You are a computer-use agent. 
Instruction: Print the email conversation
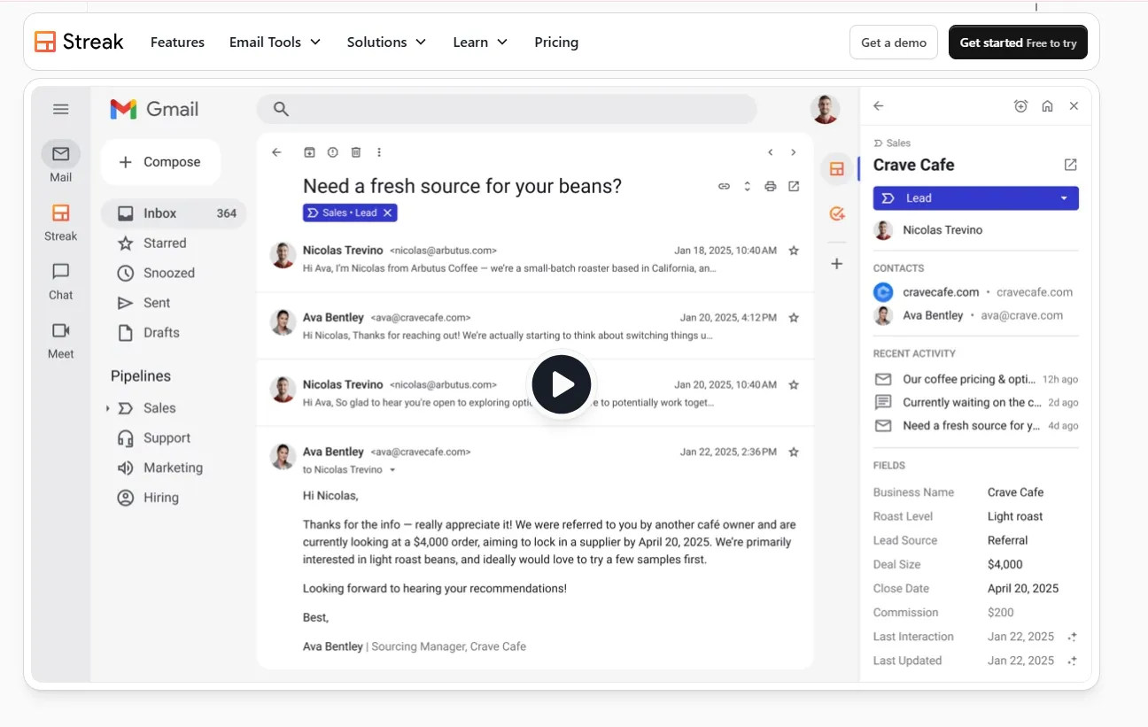click(x=771, y=186)
